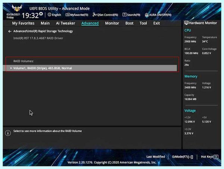Image resolution: width=224 pixels, height=169 pixels.
Task: Open Search(F9) tool
Action: 131,15
